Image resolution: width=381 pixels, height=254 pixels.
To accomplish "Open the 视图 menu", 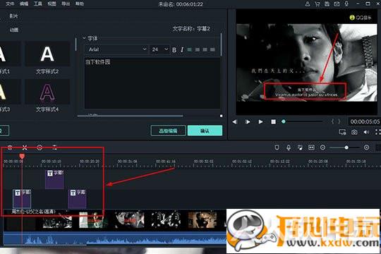I will [x=52, y=4].
